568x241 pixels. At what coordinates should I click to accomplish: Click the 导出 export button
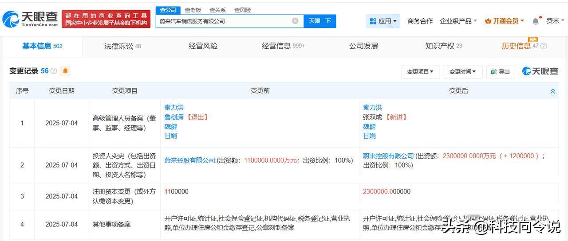click(x=500, y=72)
